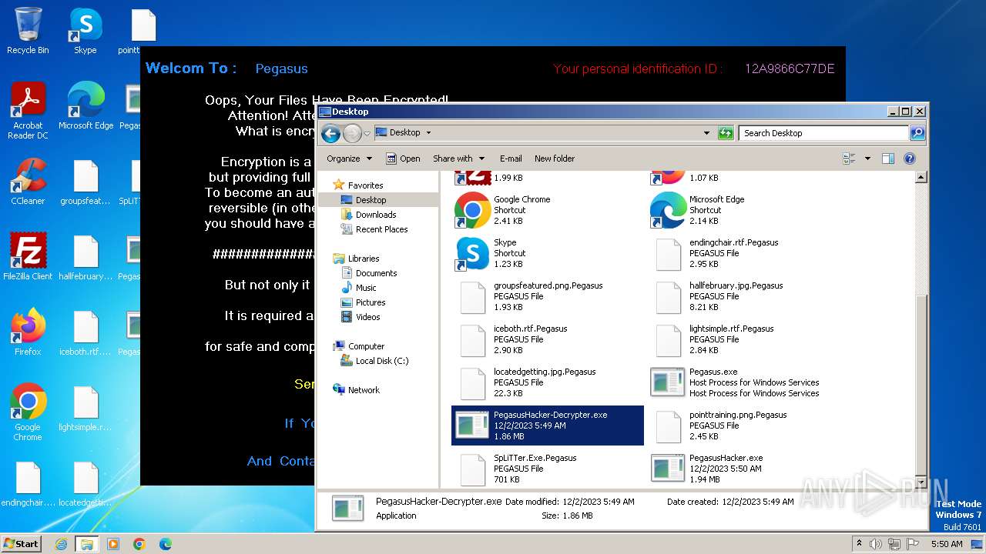This screenshot has height=554, width=986.
Task: Click E-mail in the Explorer toolbar
Action: pyautogui.click(x=511, y=159)
